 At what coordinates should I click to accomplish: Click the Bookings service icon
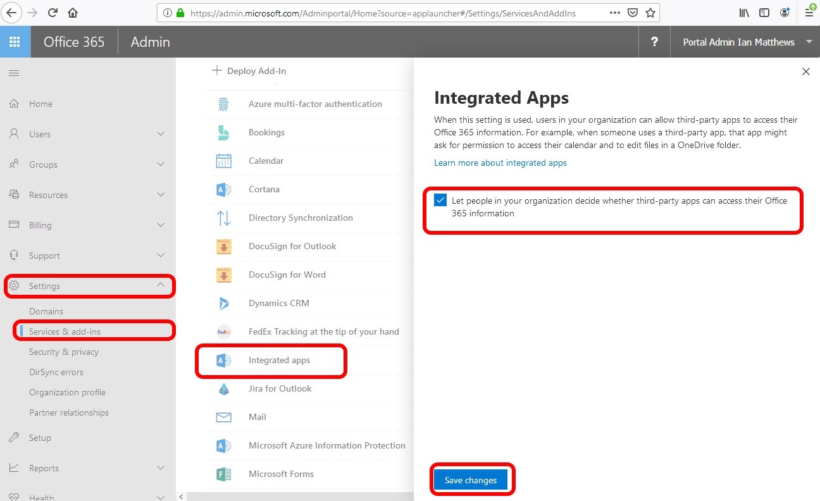[223, 132]
